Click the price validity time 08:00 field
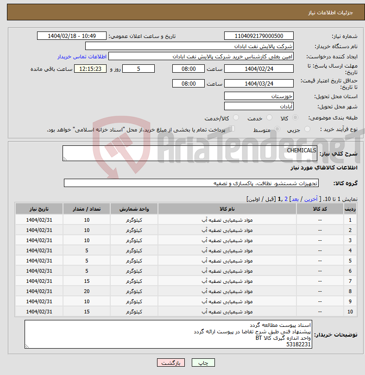Viewport: 365px width, 375px height. [x=189, y=84]
